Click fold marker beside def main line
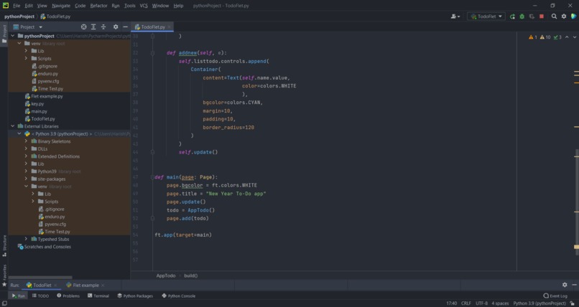This screenshot has height=307, width=579. point(152,177)
